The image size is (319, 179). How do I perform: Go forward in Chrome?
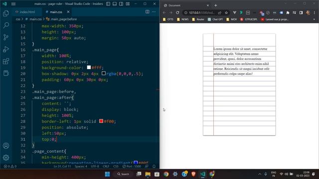tap(171, 12)
